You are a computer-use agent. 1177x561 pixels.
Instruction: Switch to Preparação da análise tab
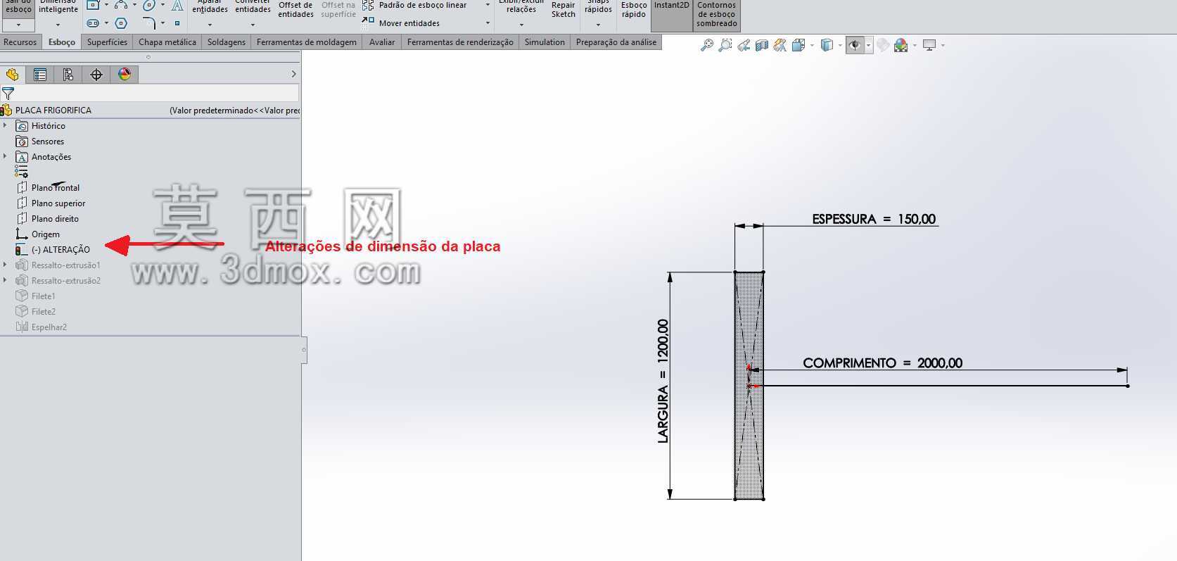(x=616, y=42)
